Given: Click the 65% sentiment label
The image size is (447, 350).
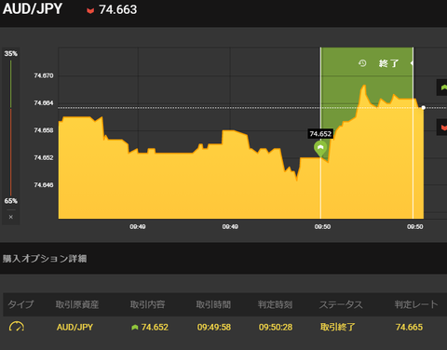Looking at the screenshot, I should [x=11, y=201].
